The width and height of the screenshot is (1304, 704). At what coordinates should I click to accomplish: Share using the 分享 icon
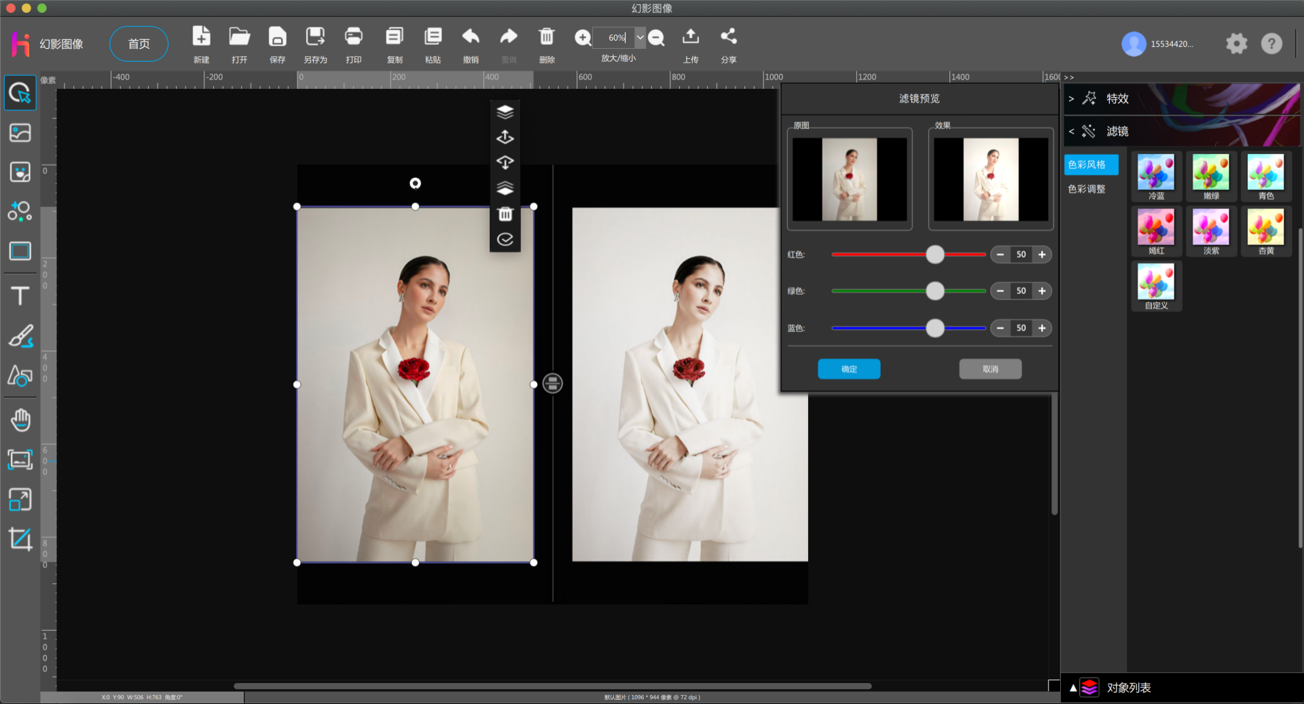click(729, 37)
